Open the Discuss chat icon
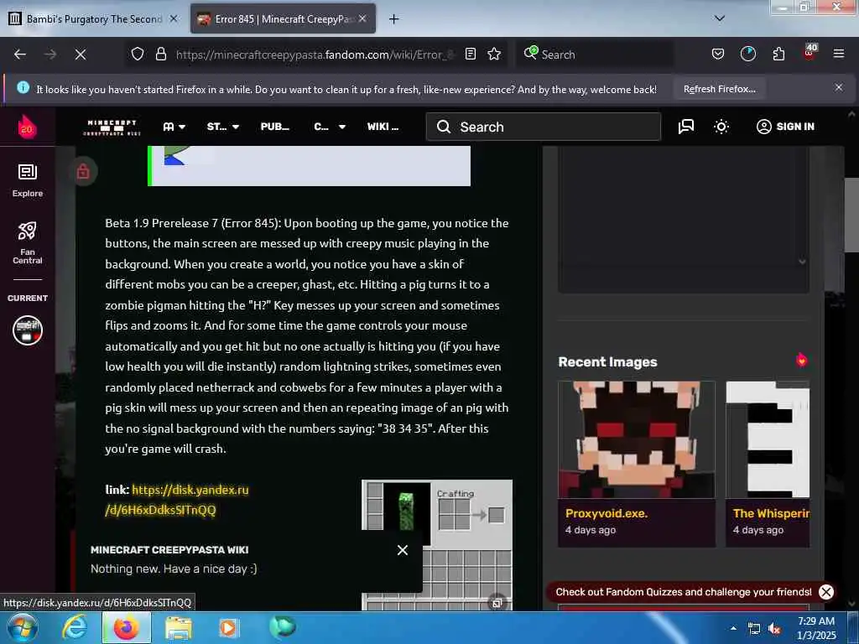This screenshot has width=859, height=644. point(686,127)
